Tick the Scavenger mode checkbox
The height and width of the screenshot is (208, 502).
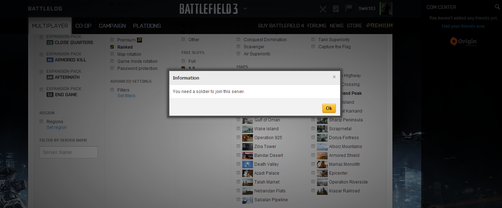(238, 47)
